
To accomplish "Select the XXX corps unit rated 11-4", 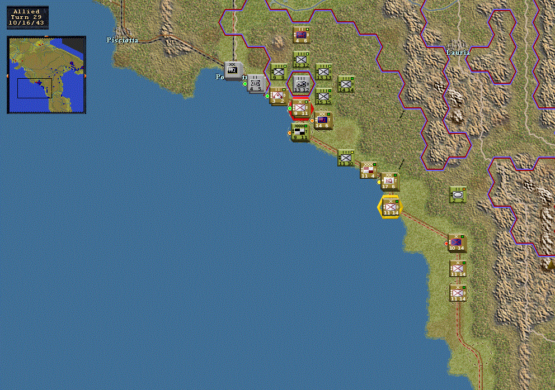I will (x=369, y=170).
